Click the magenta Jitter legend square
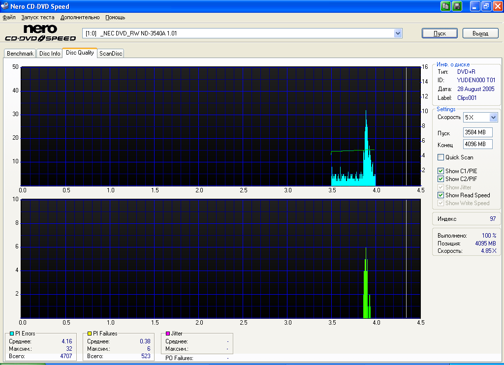This screenshot has height=365, width=504. (x=168, y=334)
